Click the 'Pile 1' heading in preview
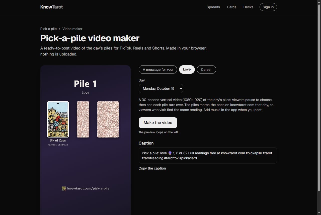This screenshot has height=215, width=321. (x=85, y=84)
